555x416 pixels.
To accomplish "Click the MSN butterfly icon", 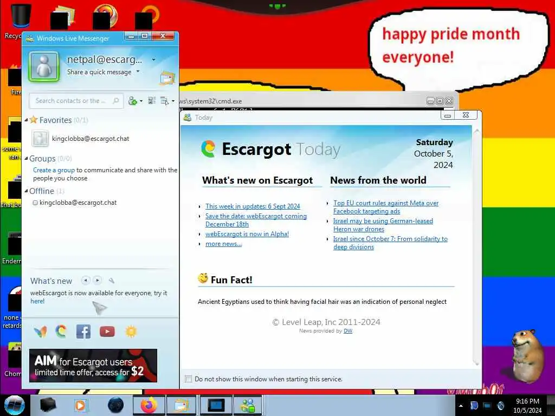I will click(40, 332).
